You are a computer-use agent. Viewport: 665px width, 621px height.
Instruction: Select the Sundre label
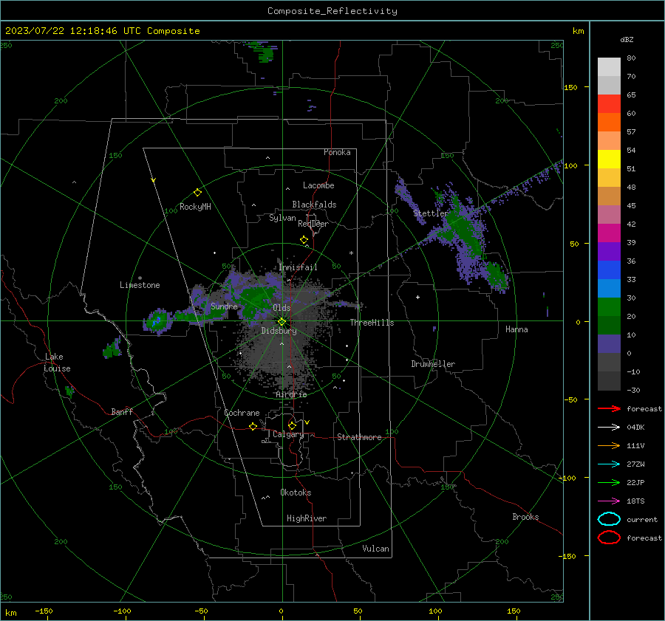pos(224,306)
